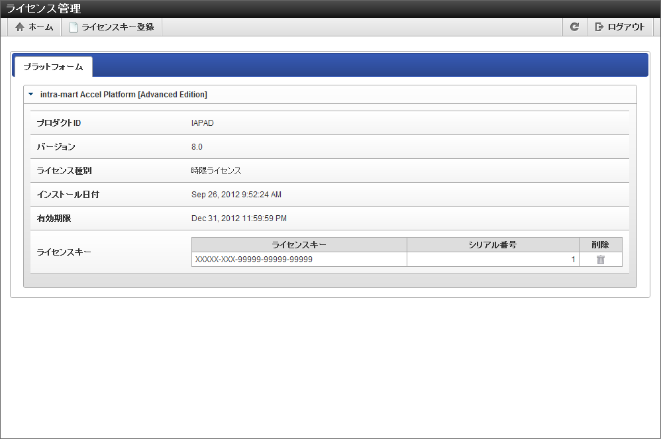Click the バージョン label
661x439 pixels.
(56, 147)
